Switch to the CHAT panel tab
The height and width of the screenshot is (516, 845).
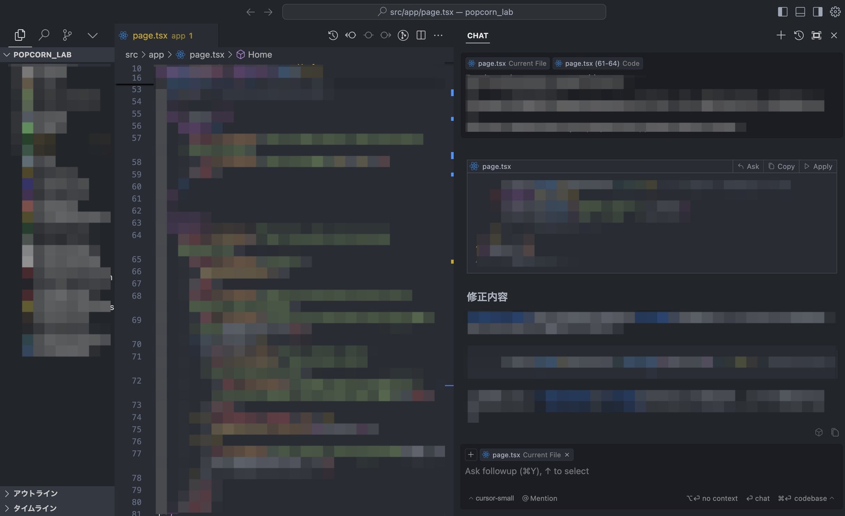pos(478,36)
